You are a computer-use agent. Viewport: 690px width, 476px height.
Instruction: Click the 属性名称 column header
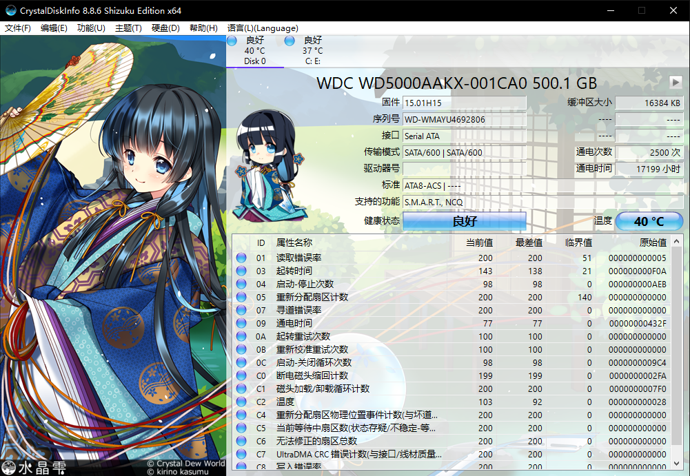click(294, 242)
